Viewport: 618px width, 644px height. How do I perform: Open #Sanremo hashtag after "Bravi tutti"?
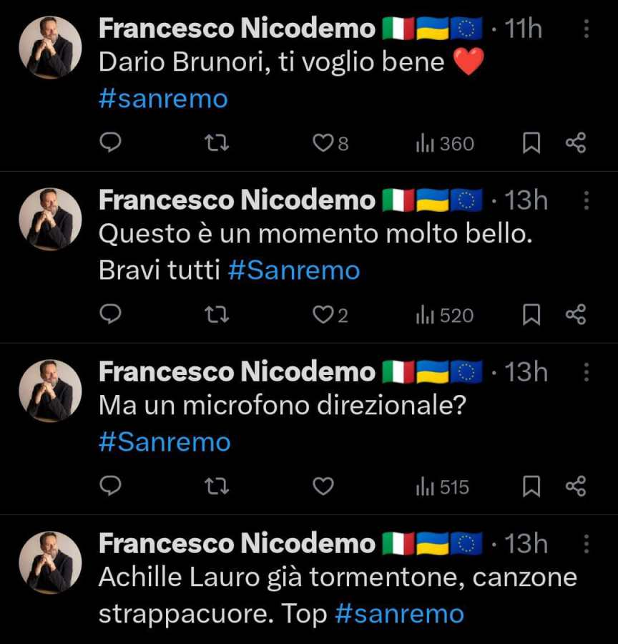click(293, 270)
